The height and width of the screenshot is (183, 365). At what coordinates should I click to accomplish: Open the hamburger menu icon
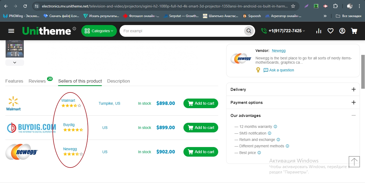tap(11, 31)
